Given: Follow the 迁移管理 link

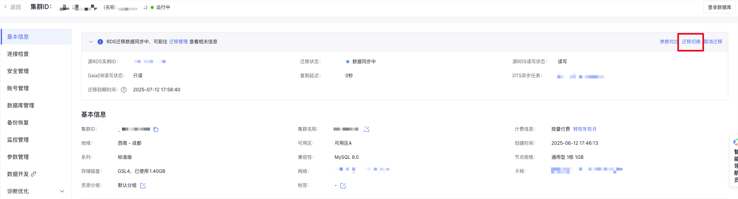Looking at the screenshot, I should click(178, 42).
